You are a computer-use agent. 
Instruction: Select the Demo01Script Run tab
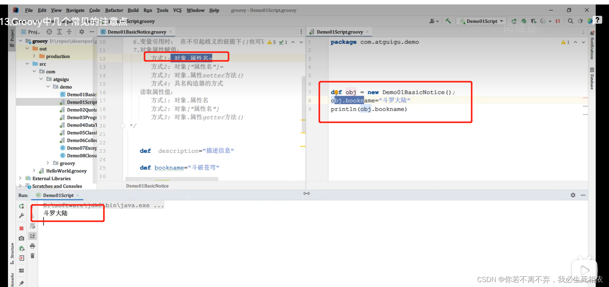coord(58,195)
